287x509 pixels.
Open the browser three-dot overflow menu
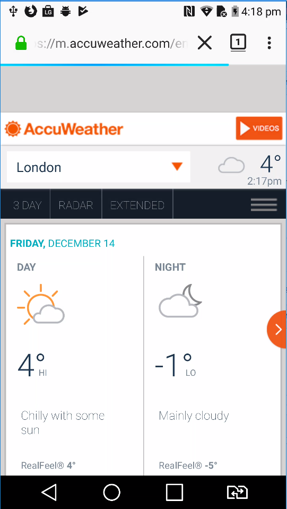(269, 43)
